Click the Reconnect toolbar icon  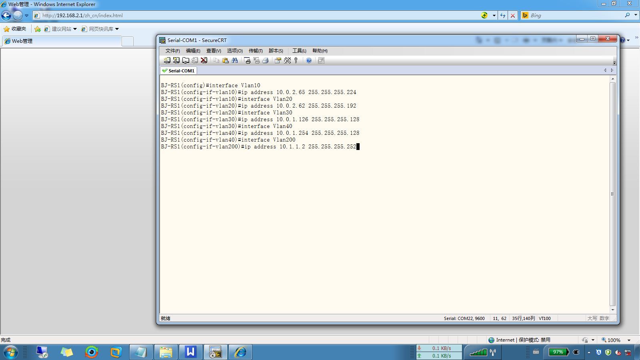[x=195, y=60]
